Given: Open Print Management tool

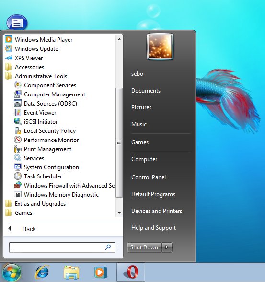Looking at the screenshot, I should pos(43,149).
